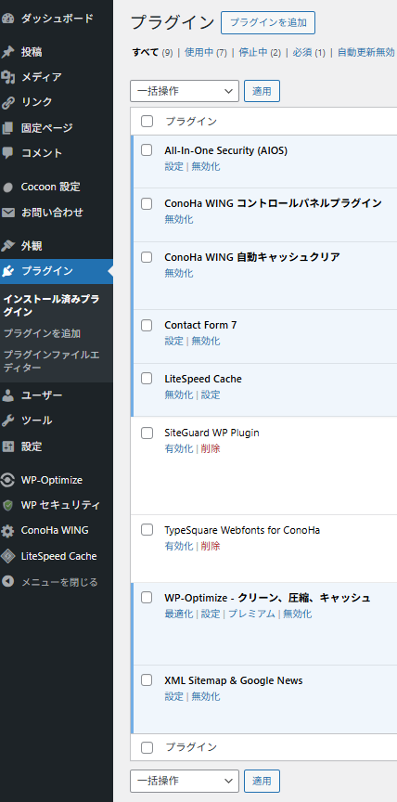Open プラグインファイルエディター submenu item

51,361
